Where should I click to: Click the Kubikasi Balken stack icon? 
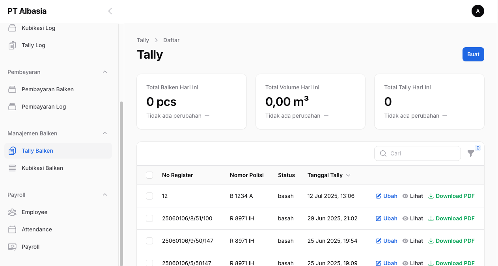(x=12, y=168)
